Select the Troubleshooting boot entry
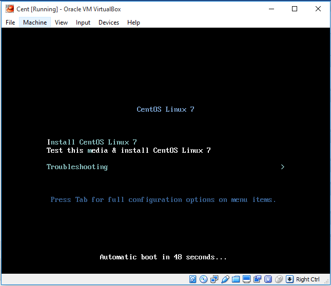Image resolution: width=331 pixels, height=286 pixels. pos(77,167)
